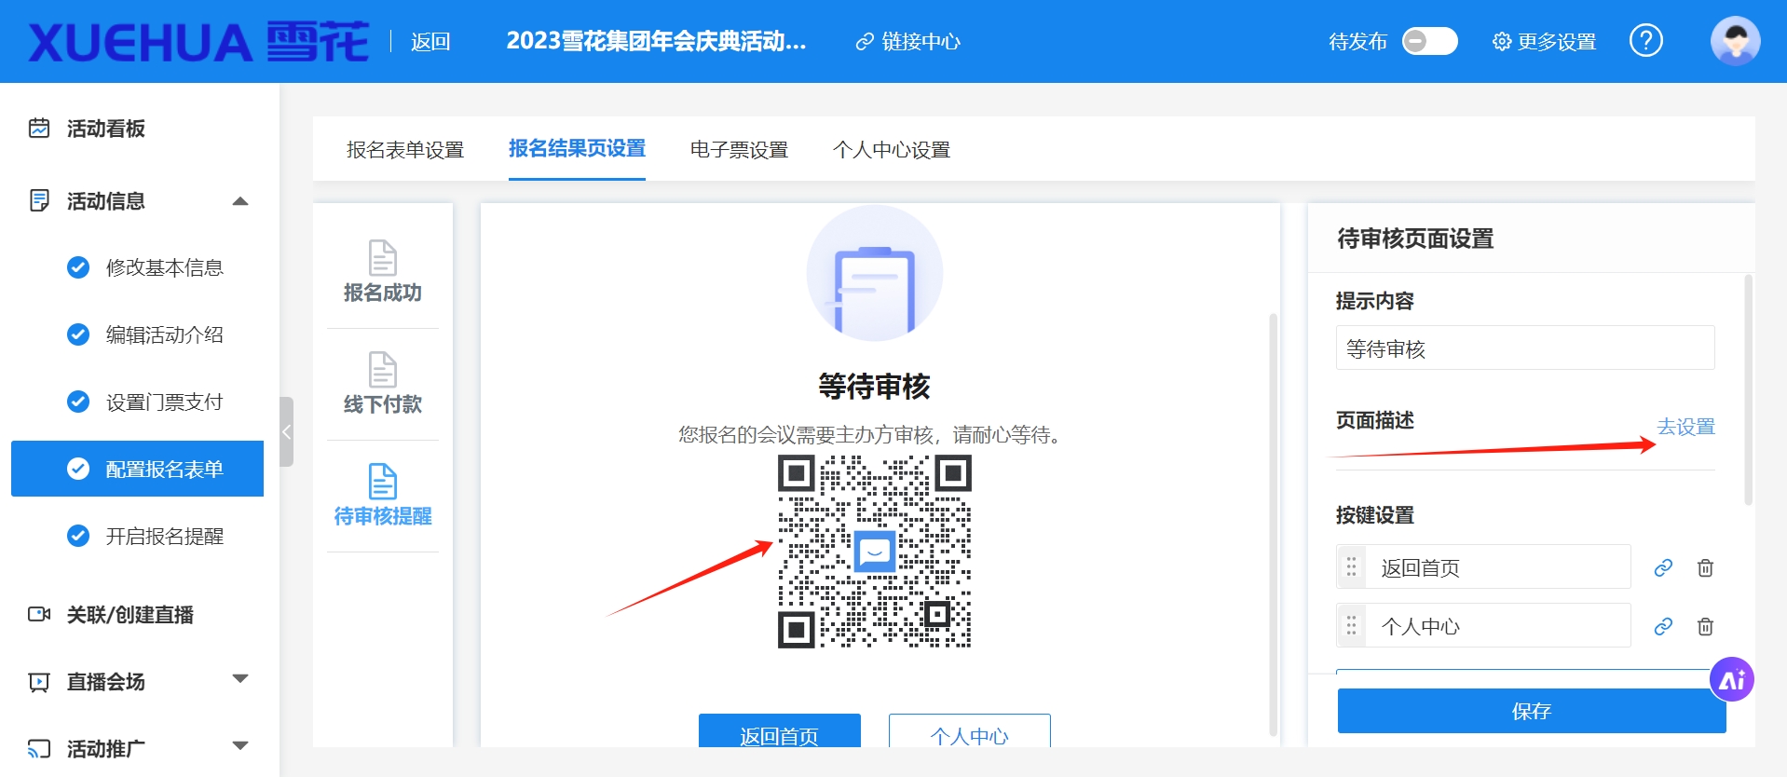Viewport: 1787px width, 777px height.
Task: Click 返回 in the header
Action: point(430,42)
